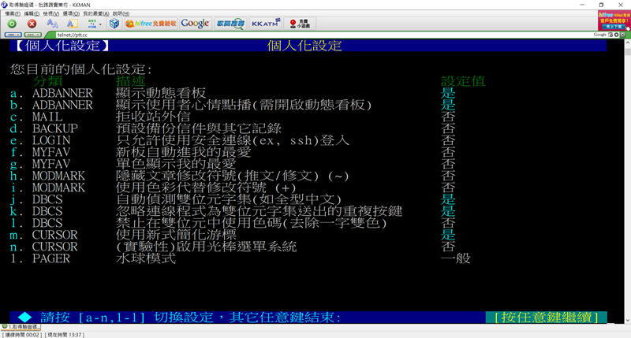
Task: Click row n CURSOR 啟用光棒選單系統
Action: click(233, 247)
